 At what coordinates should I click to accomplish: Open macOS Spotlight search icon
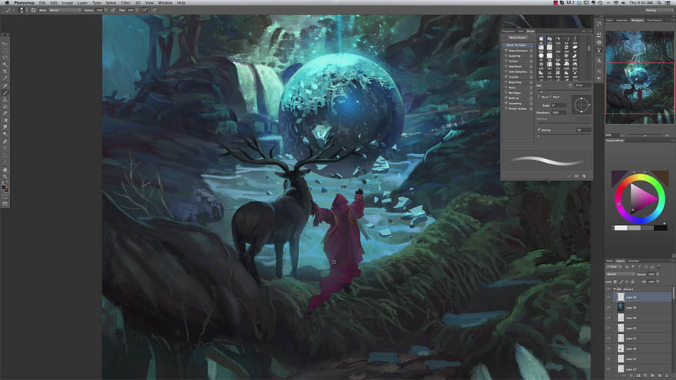click(659, 2)
